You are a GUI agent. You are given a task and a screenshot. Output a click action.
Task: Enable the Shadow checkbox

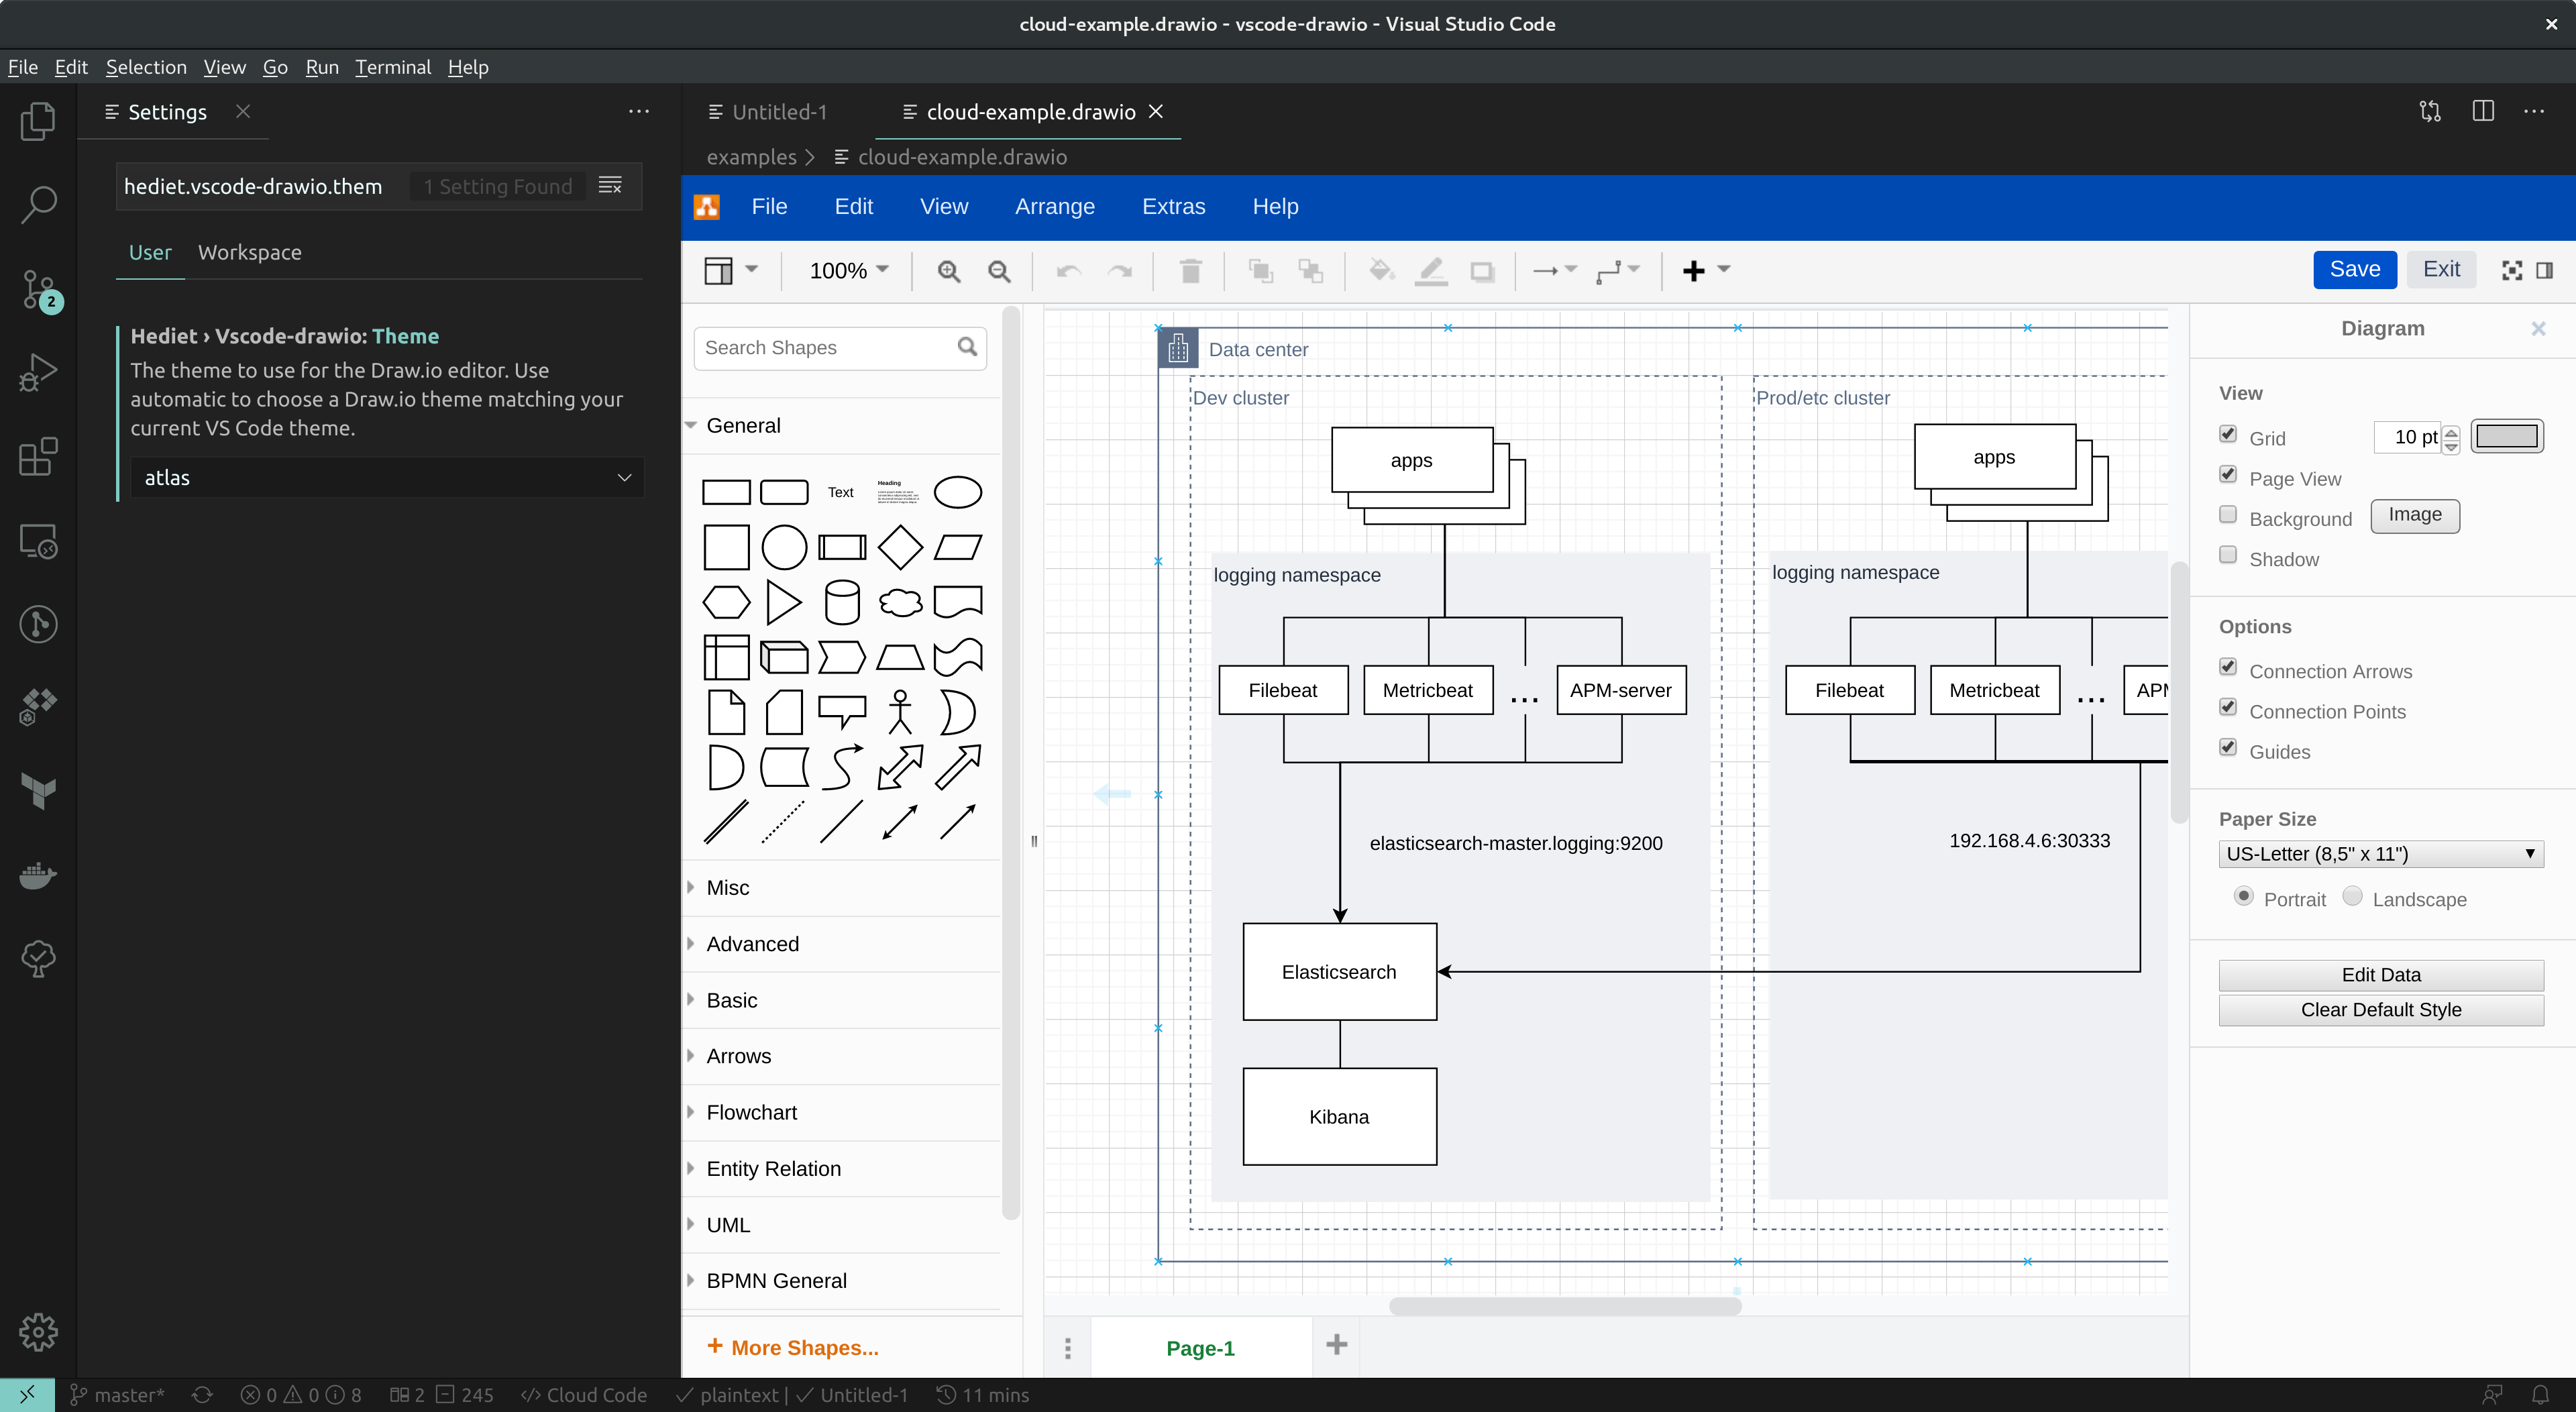click(2228, 555)
